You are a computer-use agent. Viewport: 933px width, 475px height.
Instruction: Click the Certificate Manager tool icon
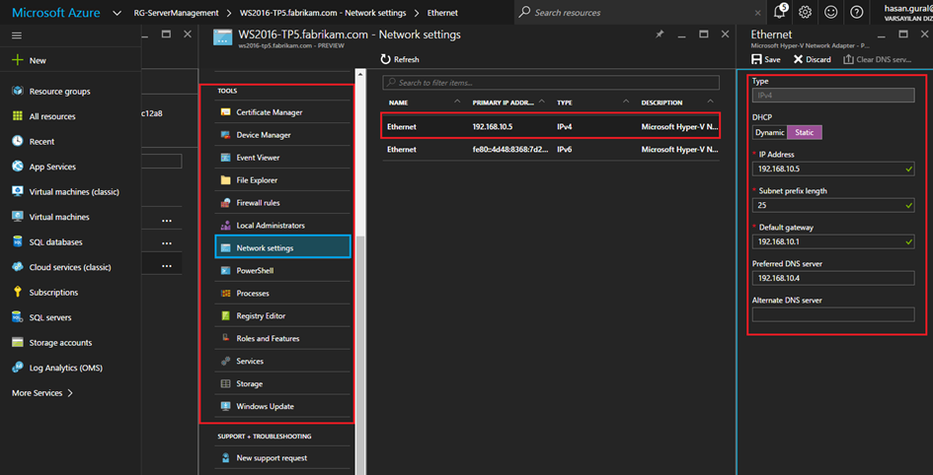225,111
